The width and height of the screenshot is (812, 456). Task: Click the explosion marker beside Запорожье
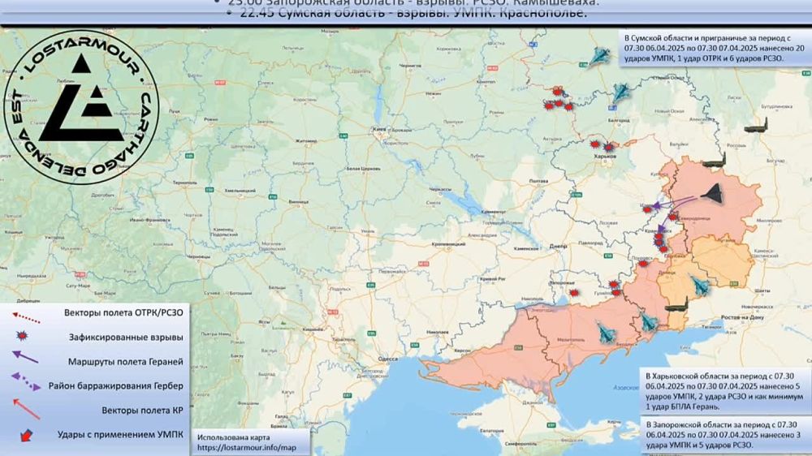click(x=574, y=293)
